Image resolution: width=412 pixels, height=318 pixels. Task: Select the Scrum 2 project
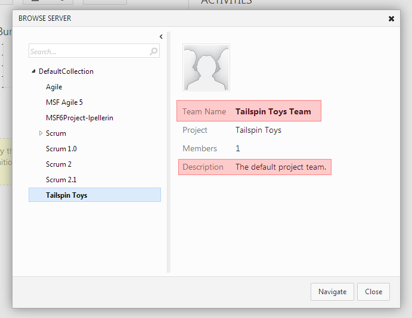pyautogui.click(x=58, y=164)
